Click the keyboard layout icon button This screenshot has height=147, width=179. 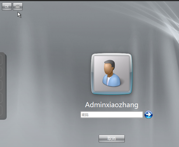point(18,6)
